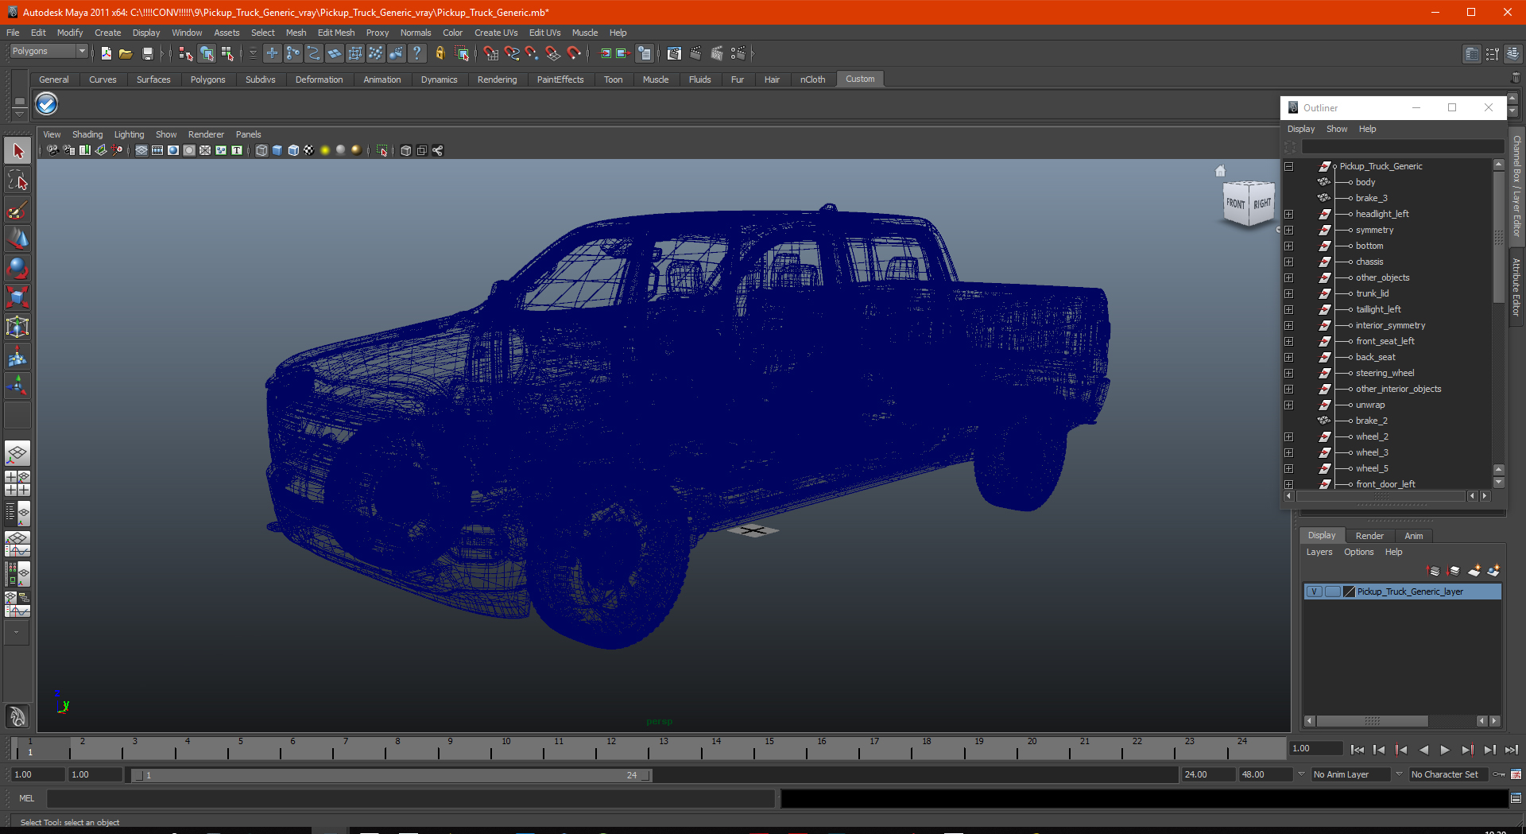This screenshot has height=834, width=1526.
Task: Click frame 12 on the time slider
Action: (x=611, y=747)
